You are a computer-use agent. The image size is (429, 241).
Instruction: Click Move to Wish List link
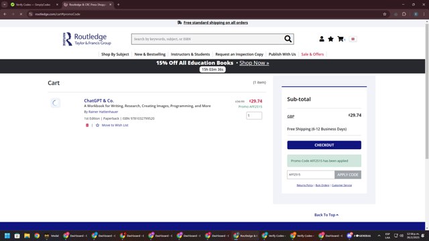point(115,125)
